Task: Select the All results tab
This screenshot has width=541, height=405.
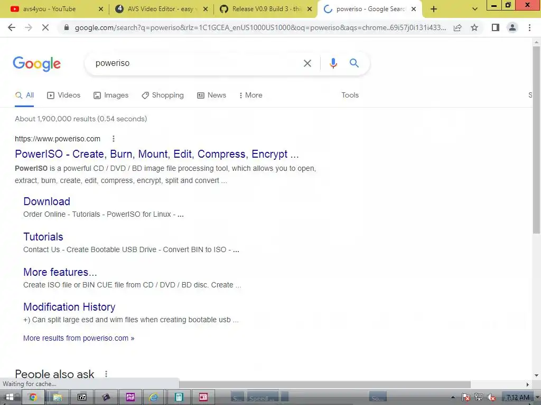Action: (x=24, y=95)
